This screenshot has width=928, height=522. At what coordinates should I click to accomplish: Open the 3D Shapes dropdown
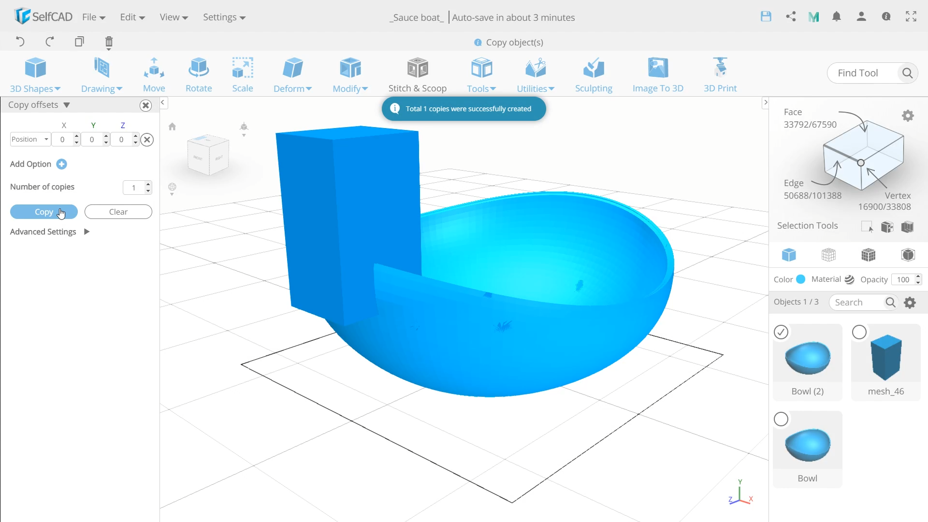coord(35,75)
